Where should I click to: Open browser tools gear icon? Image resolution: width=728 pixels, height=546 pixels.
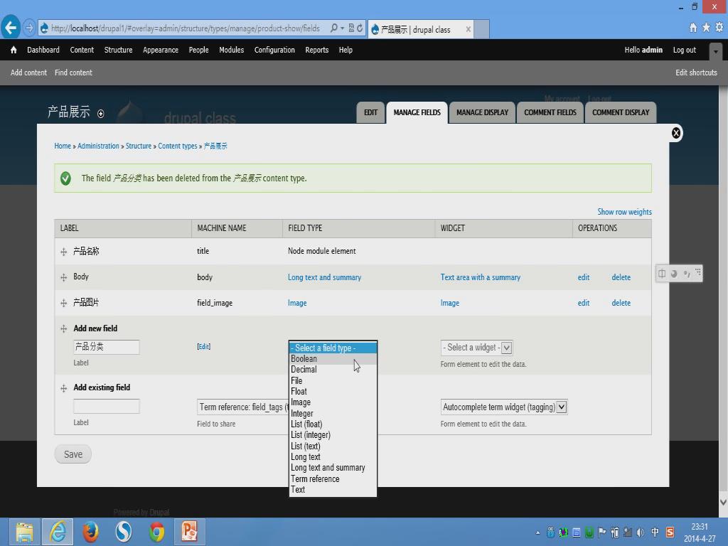(719, 28)
